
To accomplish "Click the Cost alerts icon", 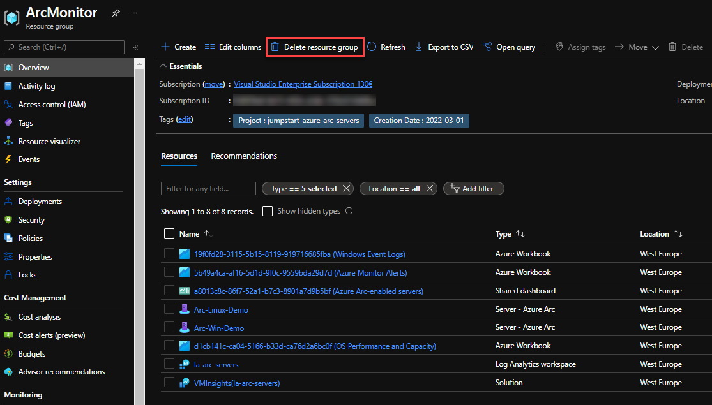I will point(8,335).
